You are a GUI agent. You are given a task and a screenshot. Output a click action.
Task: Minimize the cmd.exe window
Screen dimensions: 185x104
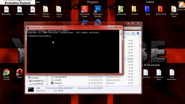109,27
